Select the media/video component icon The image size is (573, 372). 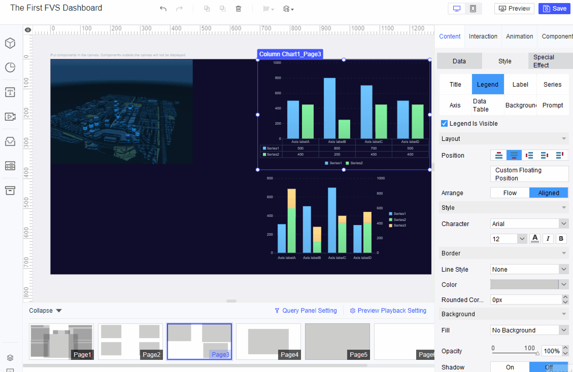(x=10, y=117)
